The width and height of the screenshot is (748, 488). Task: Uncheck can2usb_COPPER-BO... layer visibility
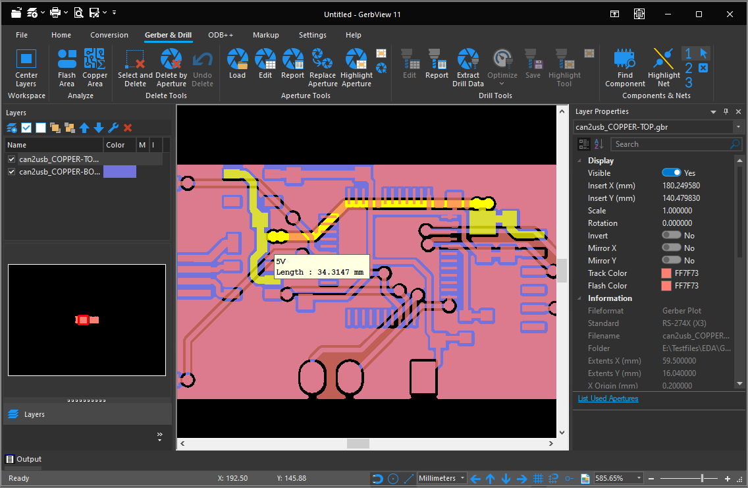(11, 172)
